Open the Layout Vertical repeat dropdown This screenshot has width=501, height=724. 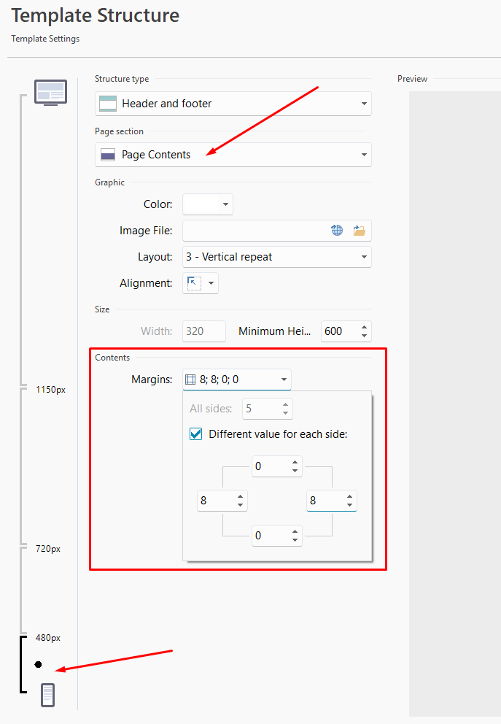tap(276, 257)
